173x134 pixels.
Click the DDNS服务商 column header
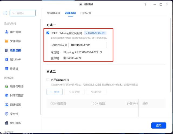click(x=58, y=104)
